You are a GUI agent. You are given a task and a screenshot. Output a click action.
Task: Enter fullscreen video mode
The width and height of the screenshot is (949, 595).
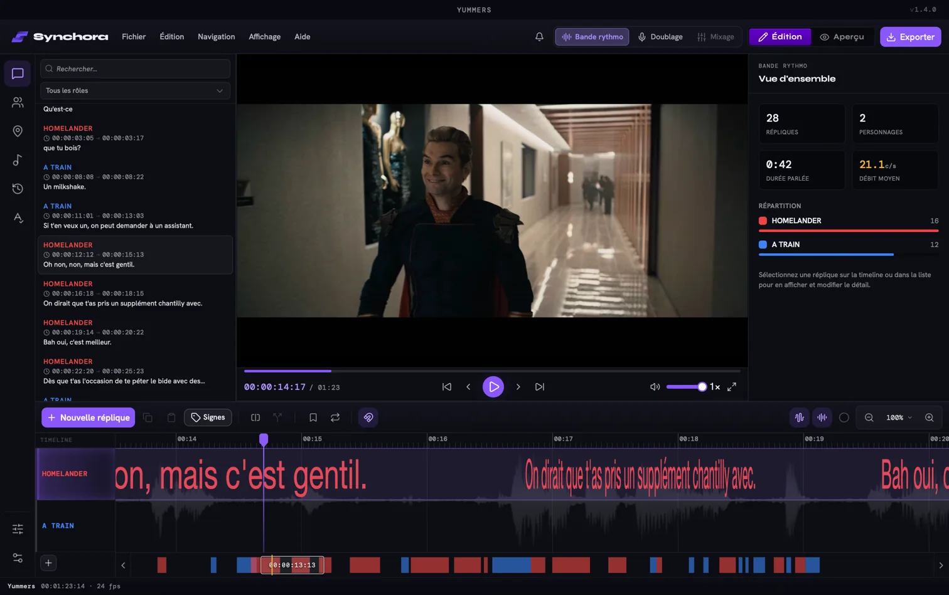[732, 387]
